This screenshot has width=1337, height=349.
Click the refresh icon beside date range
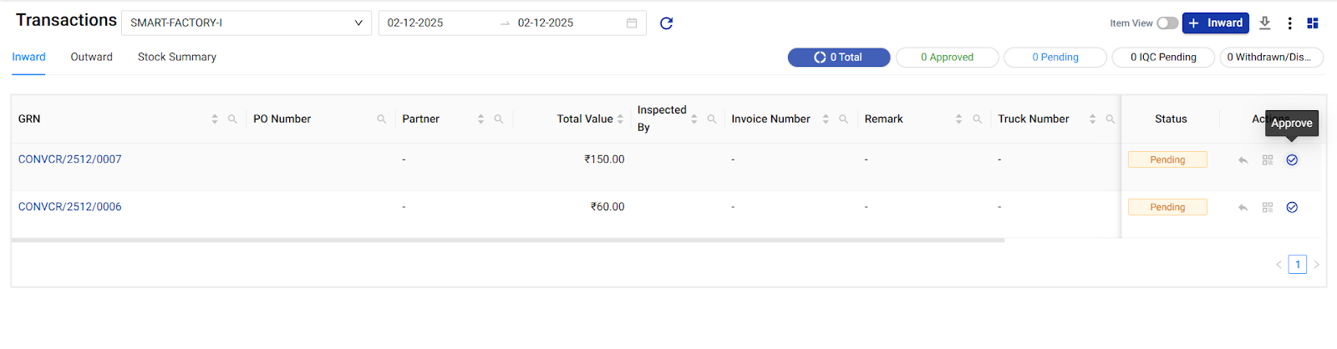666,23
